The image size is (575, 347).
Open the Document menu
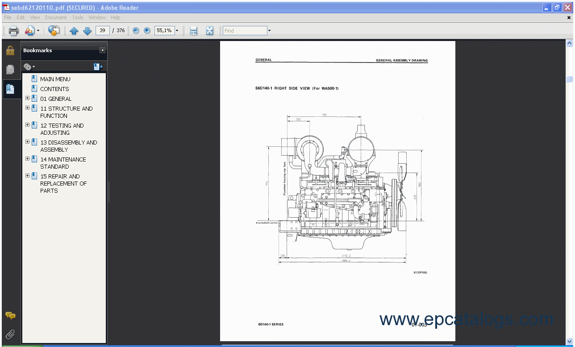tap(56, 17)
